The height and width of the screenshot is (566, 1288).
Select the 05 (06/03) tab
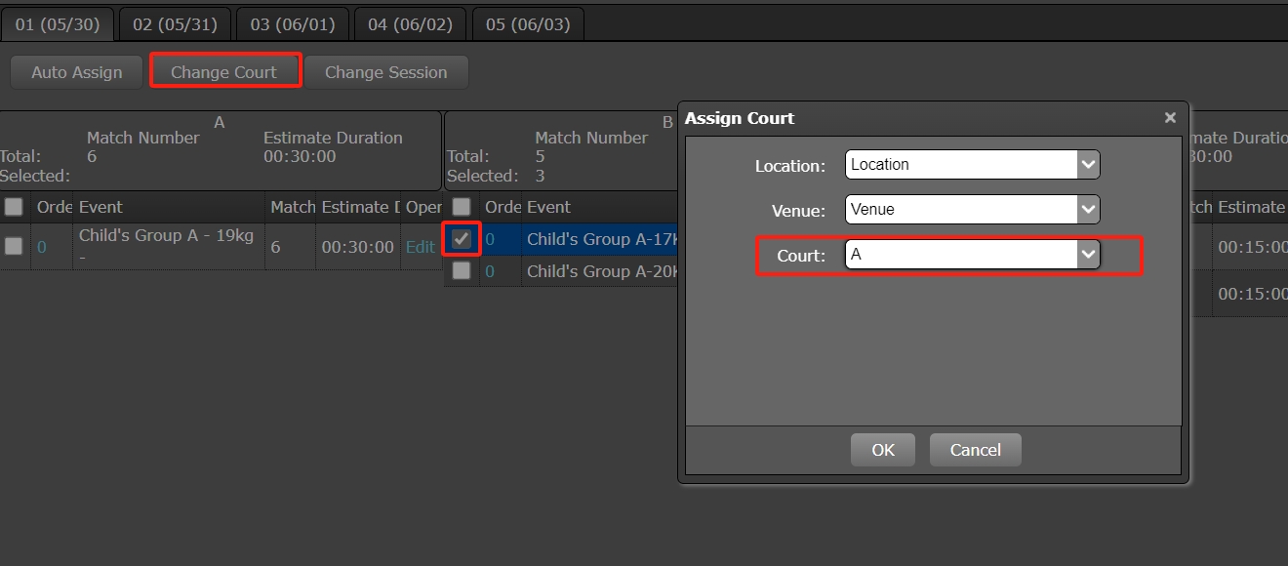[x=528, y=24]
